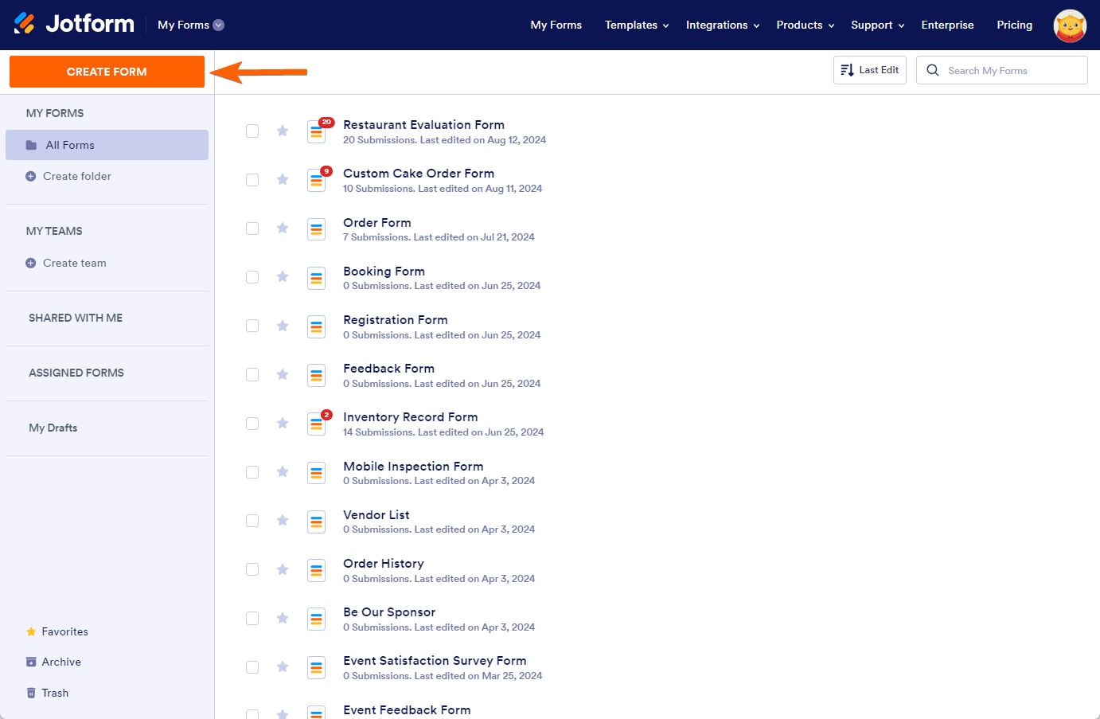The width and height of the screenshot is (1100, 719).
Task: Click the Archive box icon
Action: [x=31, y=662]
